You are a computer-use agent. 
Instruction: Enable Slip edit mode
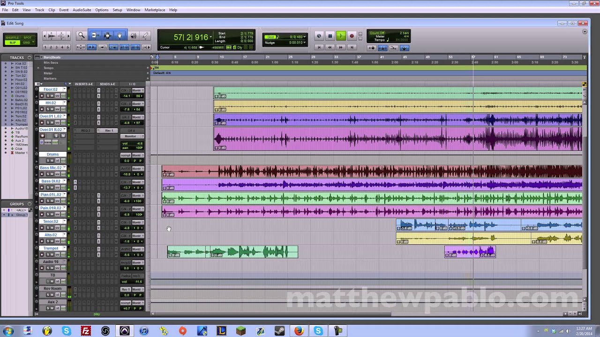pos(13,43)
